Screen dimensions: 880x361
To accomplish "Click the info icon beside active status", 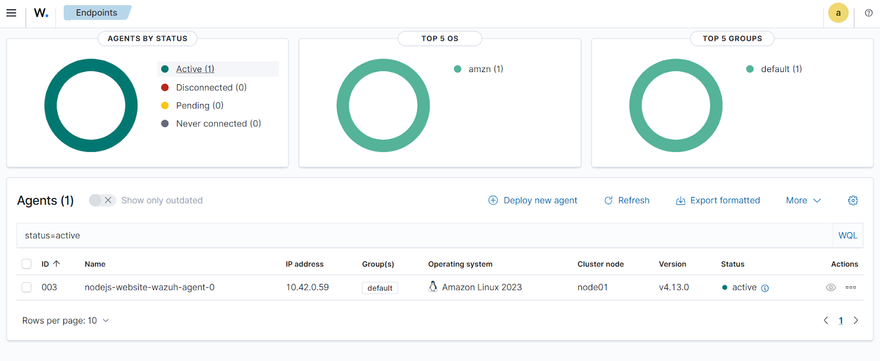I will (765, 288).
